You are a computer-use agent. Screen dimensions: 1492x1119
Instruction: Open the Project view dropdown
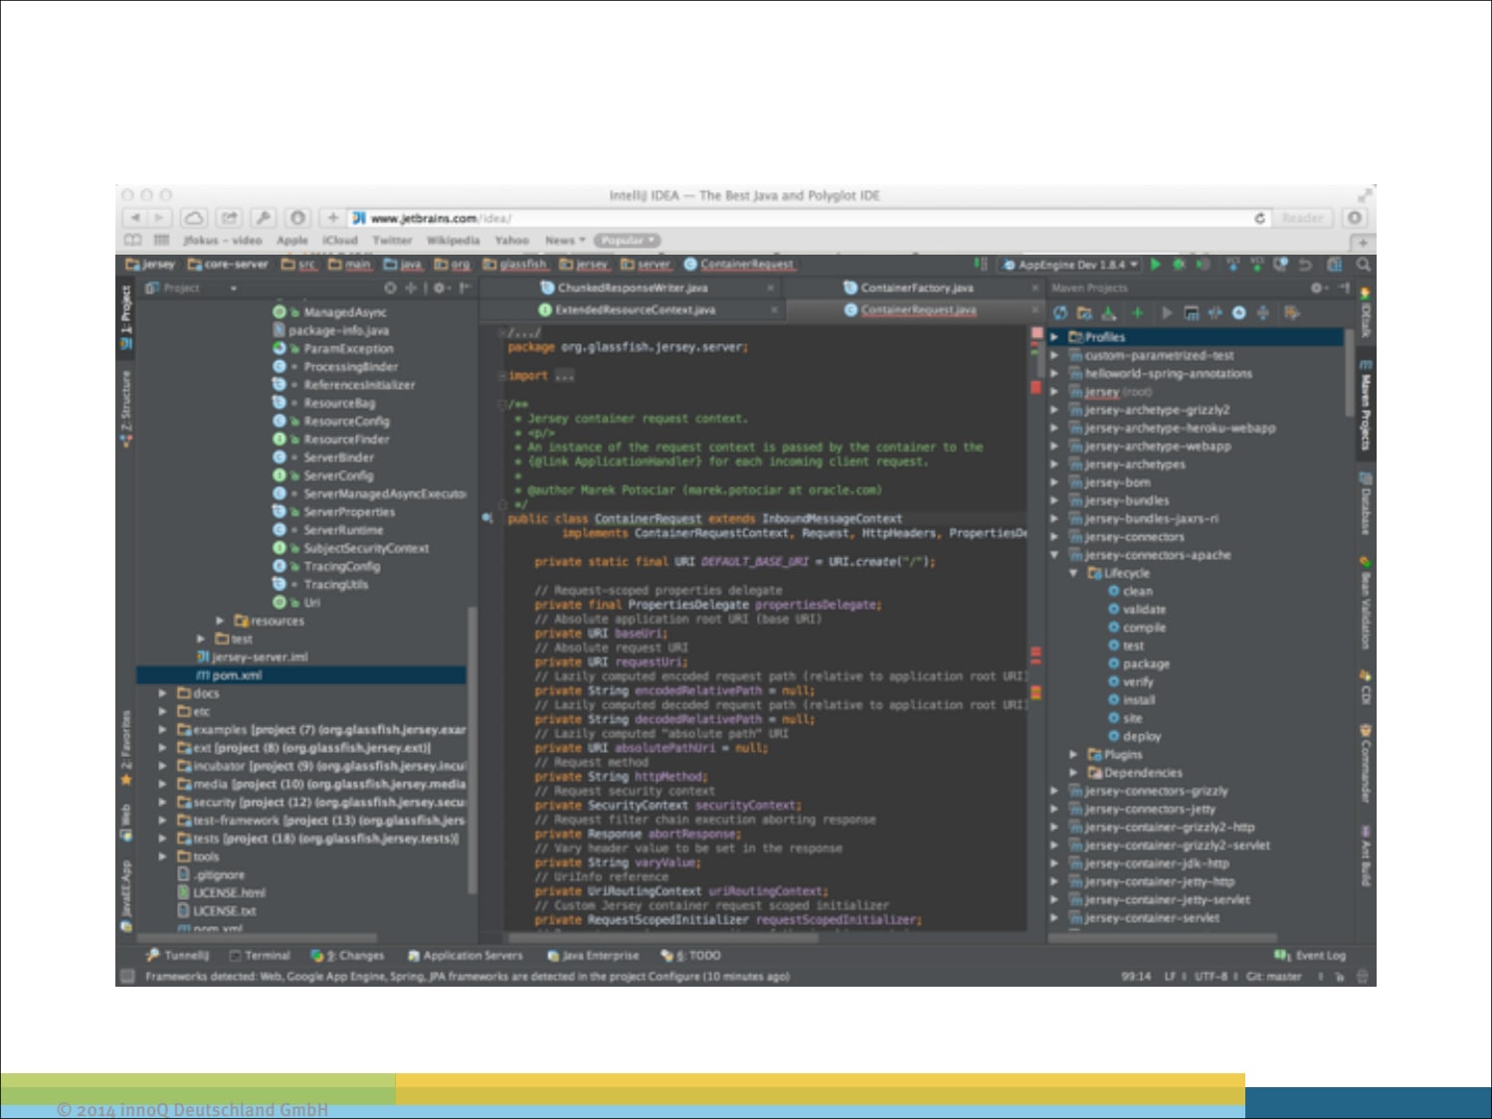192,288
